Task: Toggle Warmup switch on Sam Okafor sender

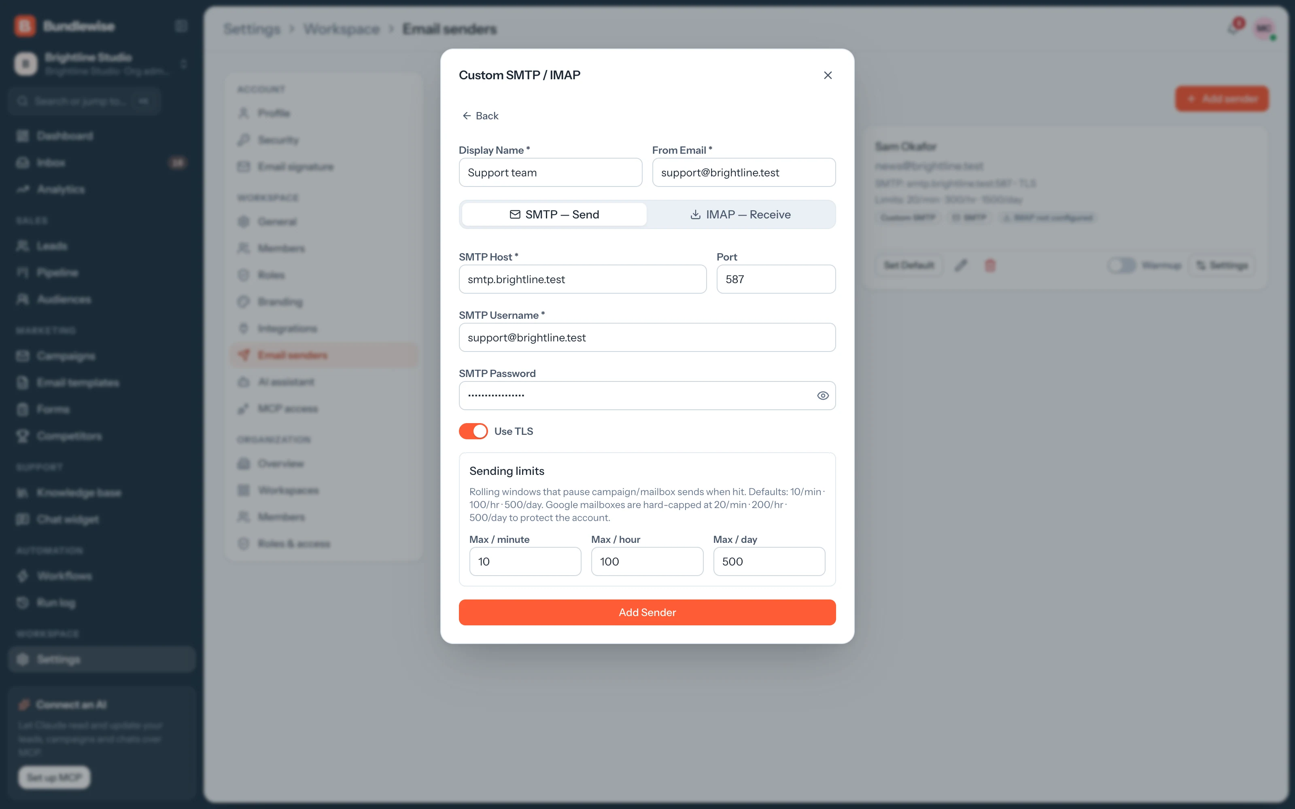Action: [x=1122, y=265]
